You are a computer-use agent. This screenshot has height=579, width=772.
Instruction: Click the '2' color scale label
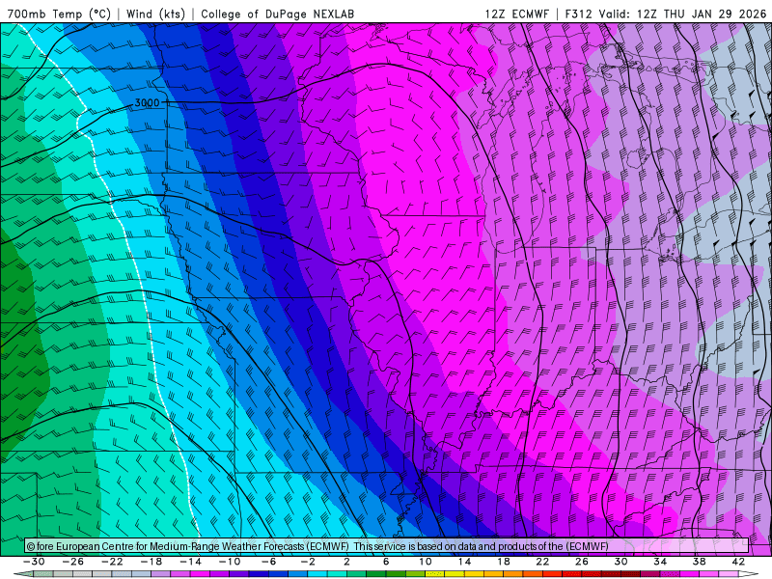pos(346,562)
